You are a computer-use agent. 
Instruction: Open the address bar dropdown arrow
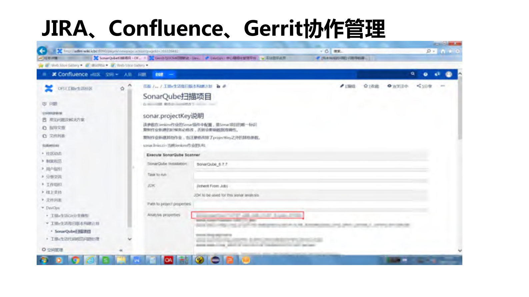(321, 51)
